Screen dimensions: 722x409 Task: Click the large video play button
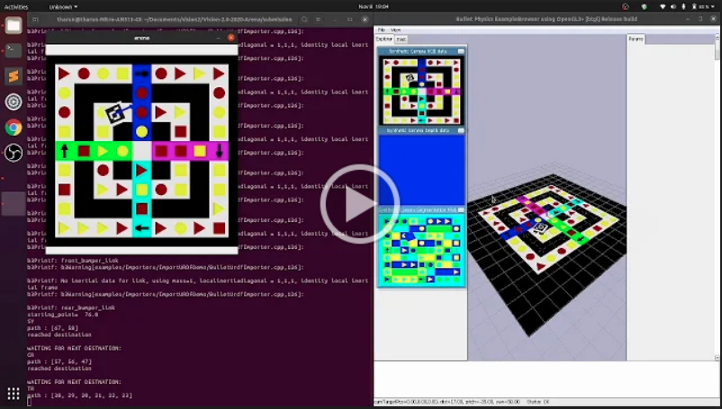pos(360,205)
